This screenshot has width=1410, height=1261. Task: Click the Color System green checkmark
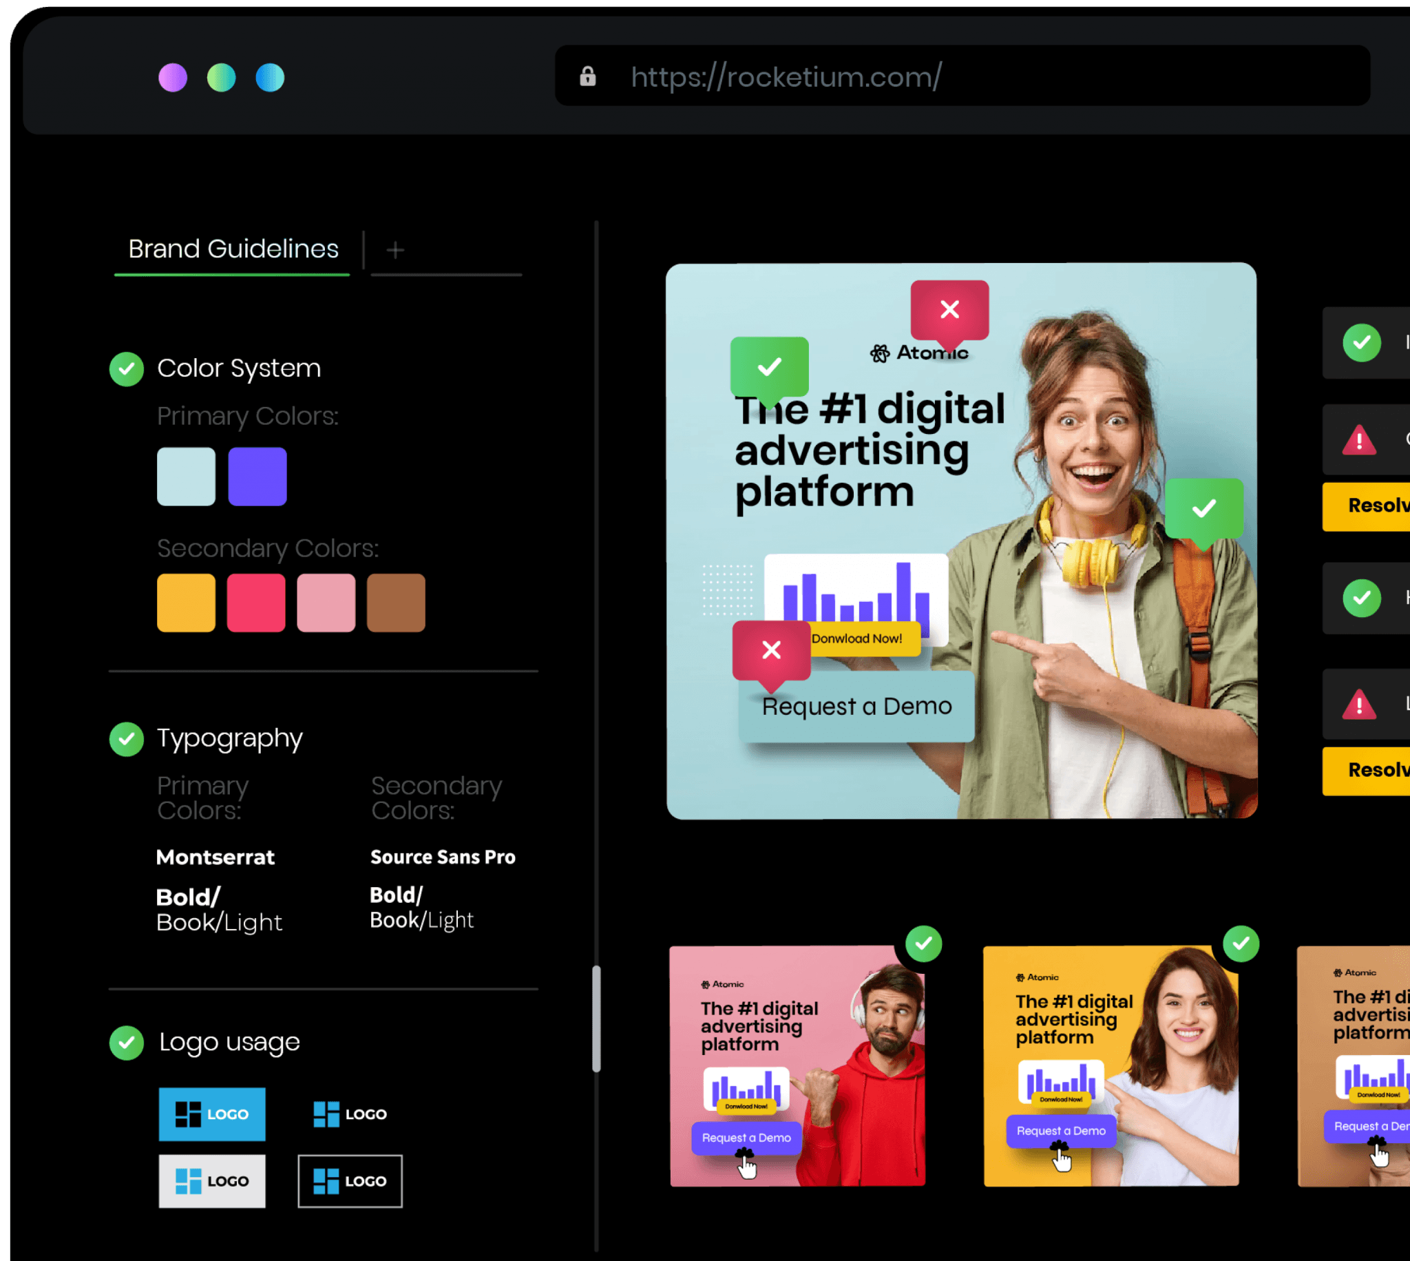click(127, 368)
